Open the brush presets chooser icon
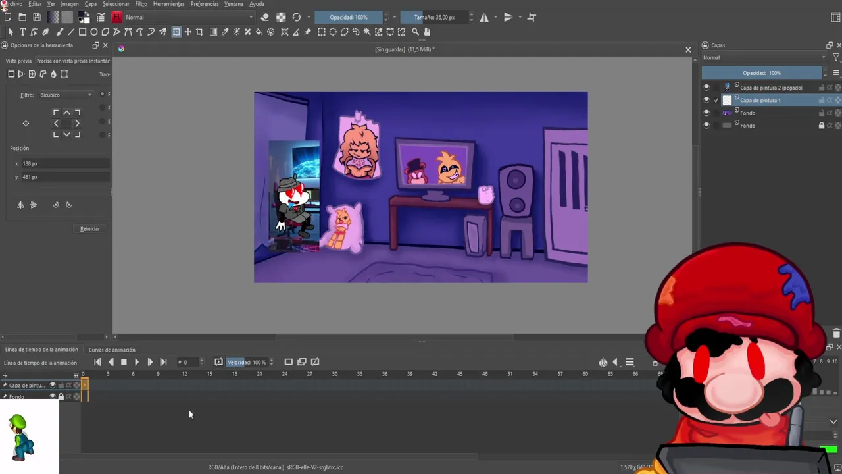Viewport: 842px width, 474px height. tap(117, 17)
